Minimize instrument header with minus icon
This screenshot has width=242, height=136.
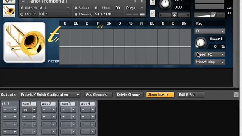pos(230,3)
